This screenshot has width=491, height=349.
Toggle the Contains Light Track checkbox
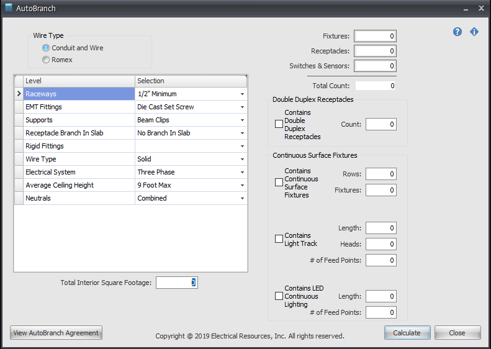pos(279,239)
